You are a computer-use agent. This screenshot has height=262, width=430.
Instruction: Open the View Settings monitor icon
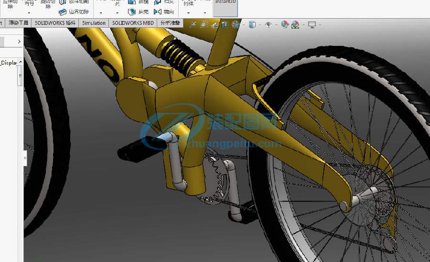coord(312,25)
